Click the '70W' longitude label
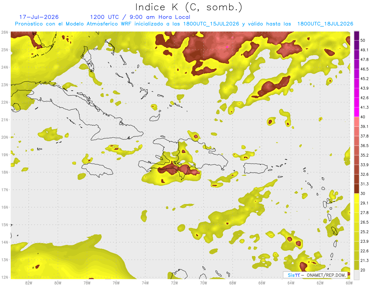This screenshot has width=371, height=287. [x=203, y=283]
